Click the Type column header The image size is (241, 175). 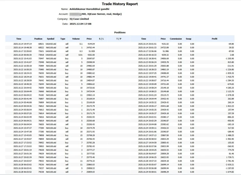(x=63, y=39)
